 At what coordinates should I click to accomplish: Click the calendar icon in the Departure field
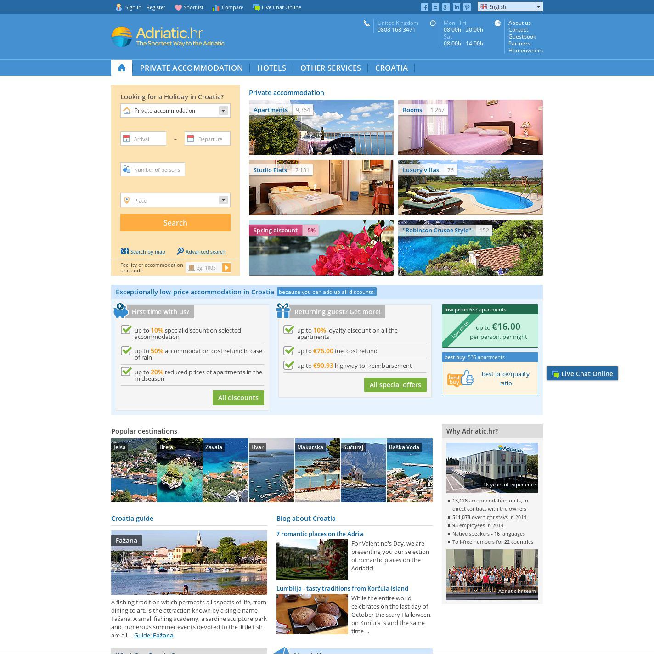191,139
